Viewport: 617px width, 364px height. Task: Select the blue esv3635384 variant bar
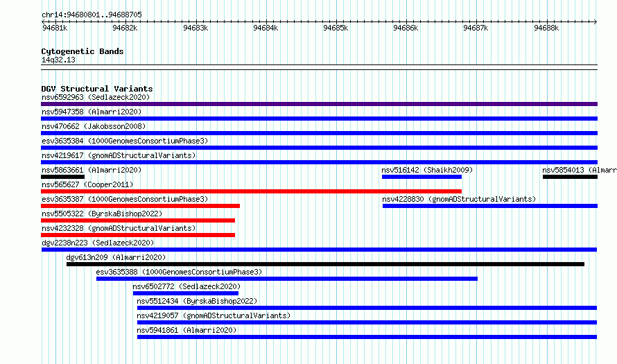pos(319,148)
